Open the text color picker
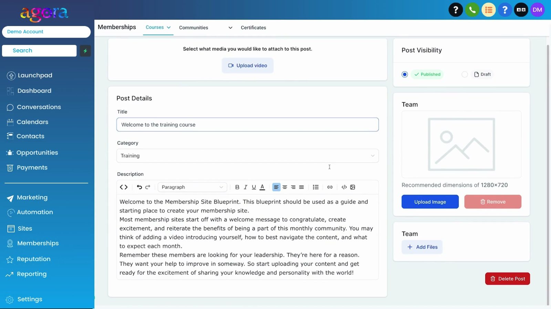The width and height of the screenshot is (551, 309). pyautogui.click(x=262, y=187)
